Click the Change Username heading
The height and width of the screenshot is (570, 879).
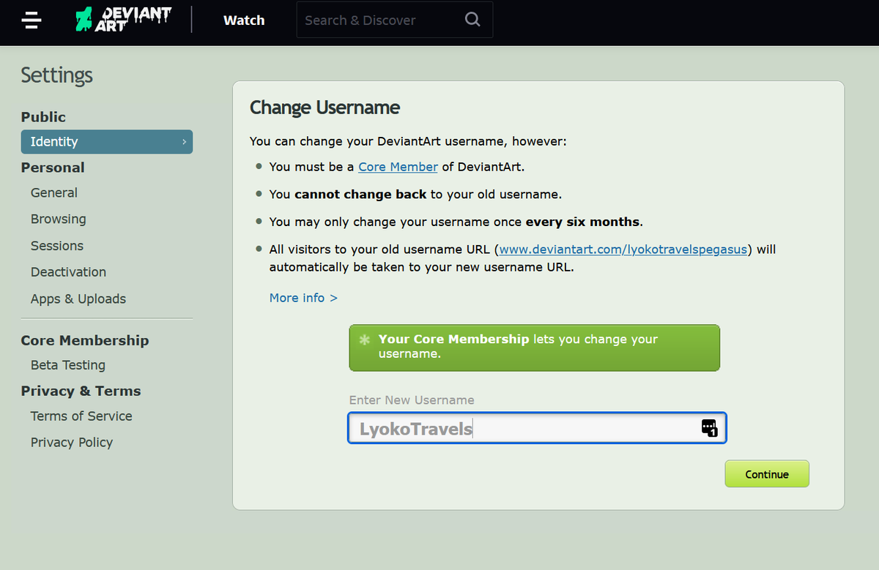click(x=324, y=108)
